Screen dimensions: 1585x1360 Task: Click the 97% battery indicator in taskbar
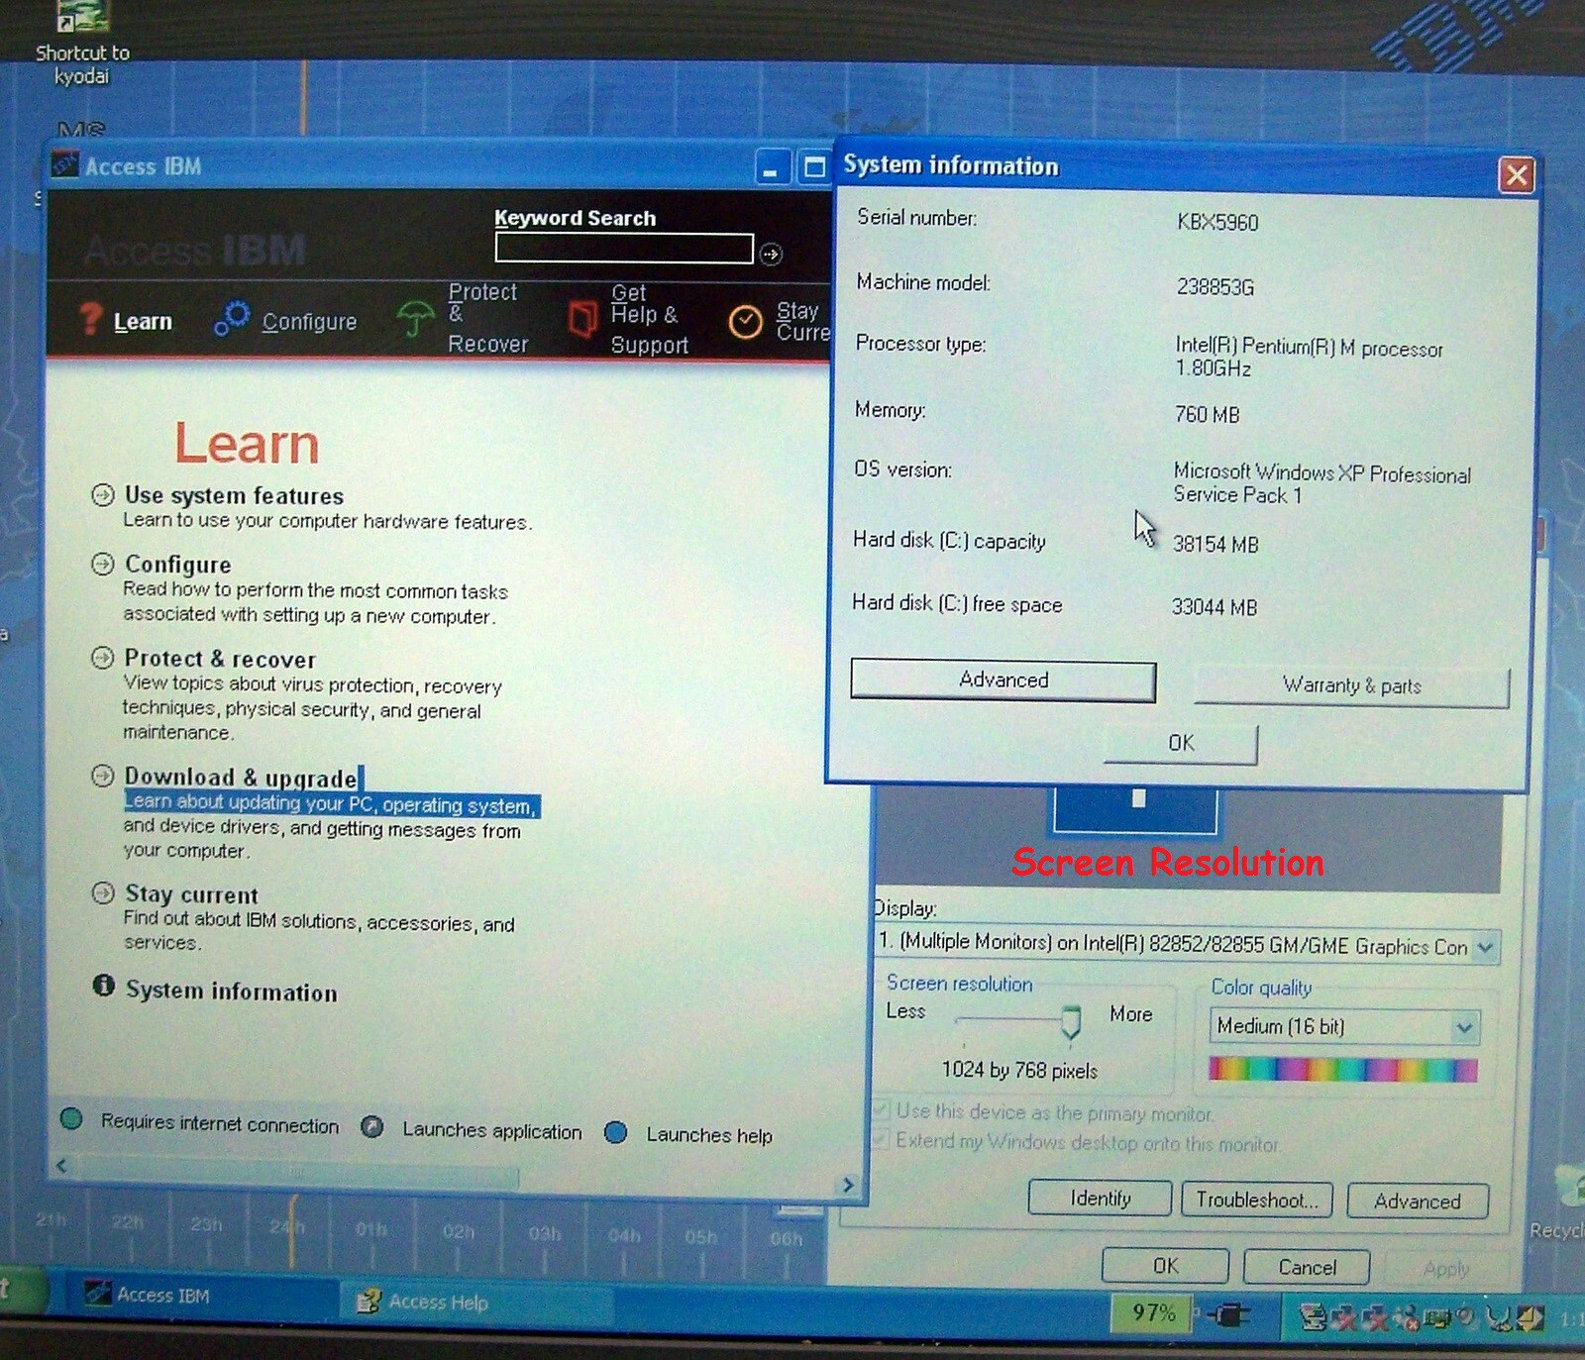coord(1153,1312)
